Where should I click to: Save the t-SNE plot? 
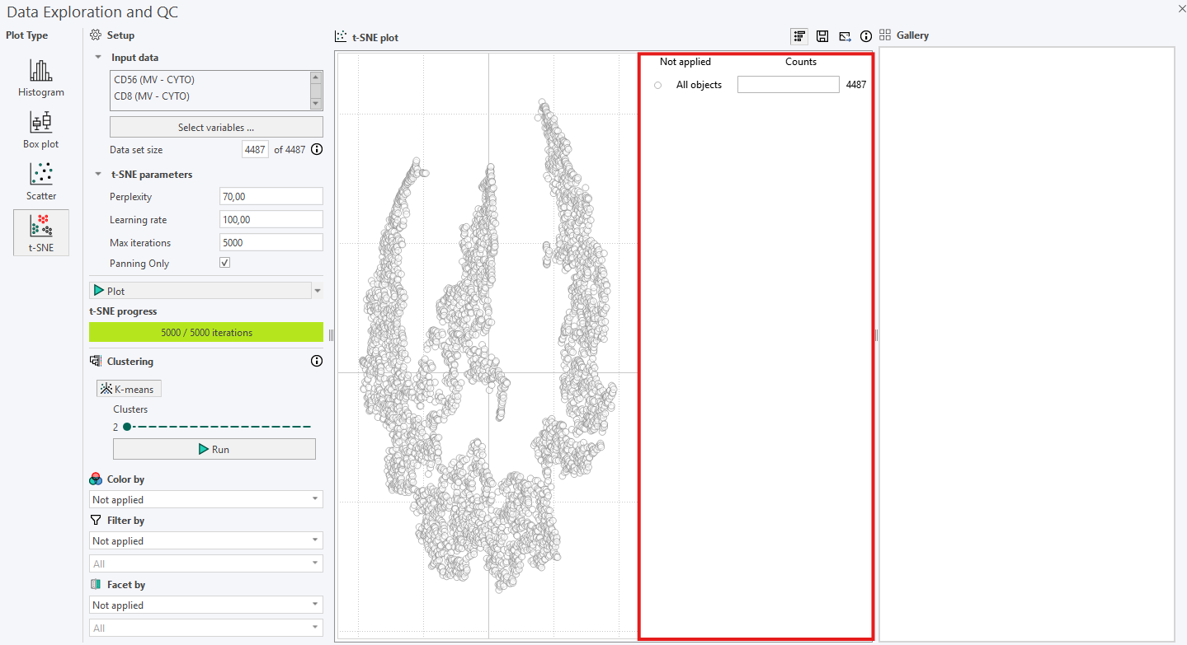822,36
